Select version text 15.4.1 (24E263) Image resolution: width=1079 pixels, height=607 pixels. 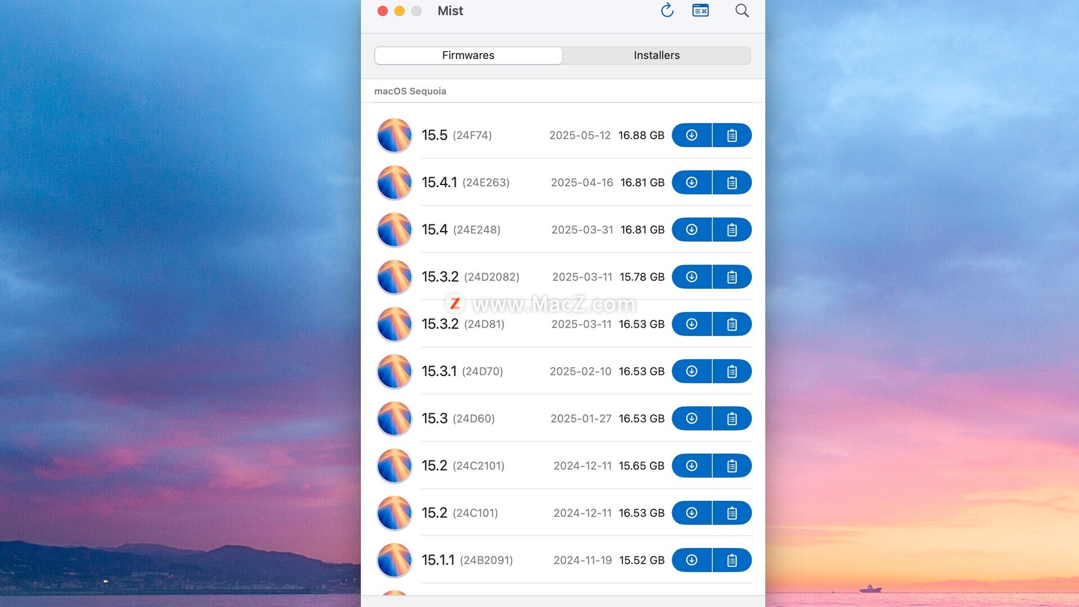tap(466, 182)
